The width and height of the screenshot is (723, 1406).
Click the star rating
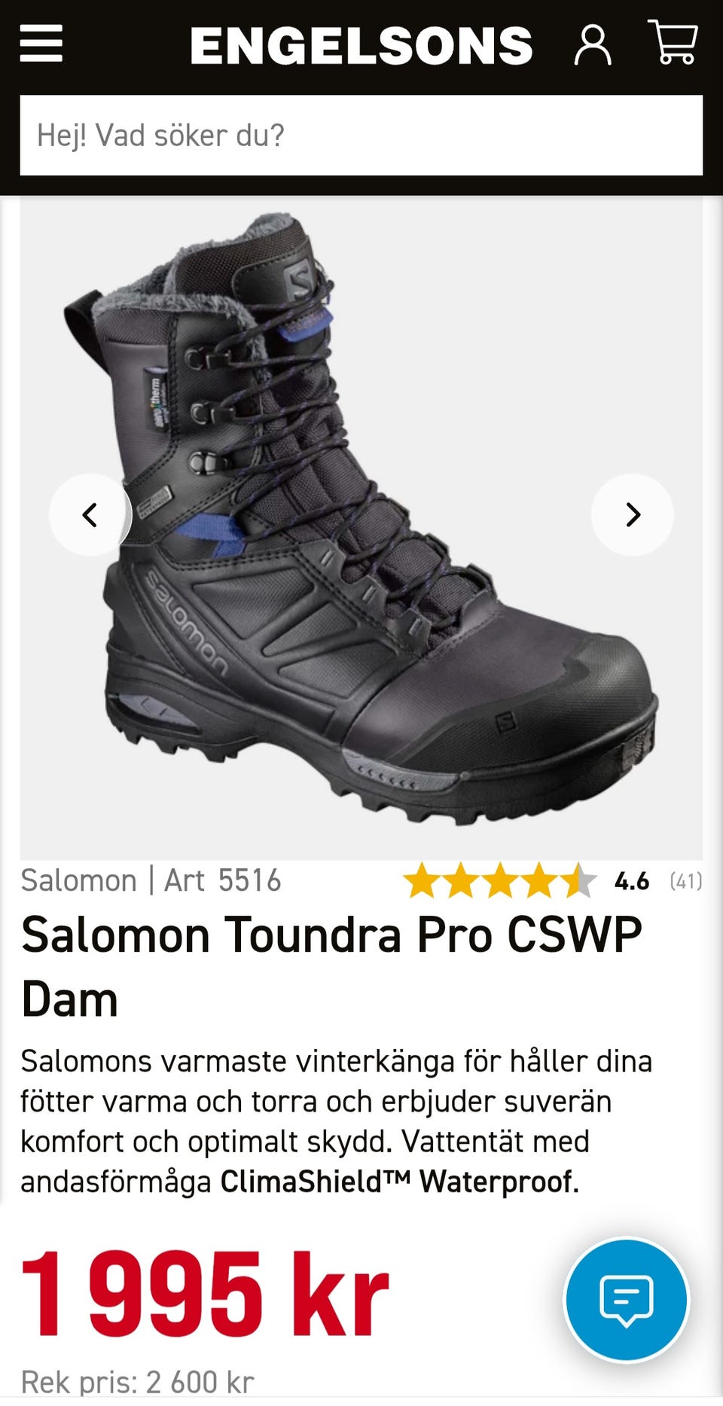pos(500,881)
